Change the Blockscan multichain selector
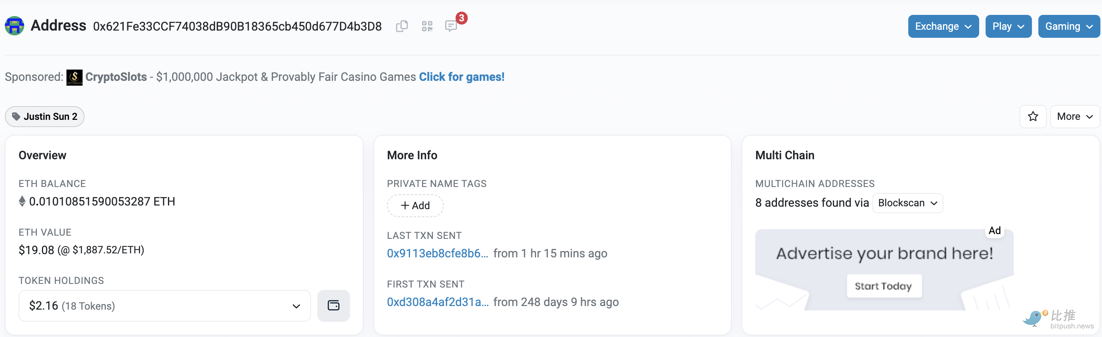Screen dimensions: 1102x337 pyautogui.click(x=907, y=203)
